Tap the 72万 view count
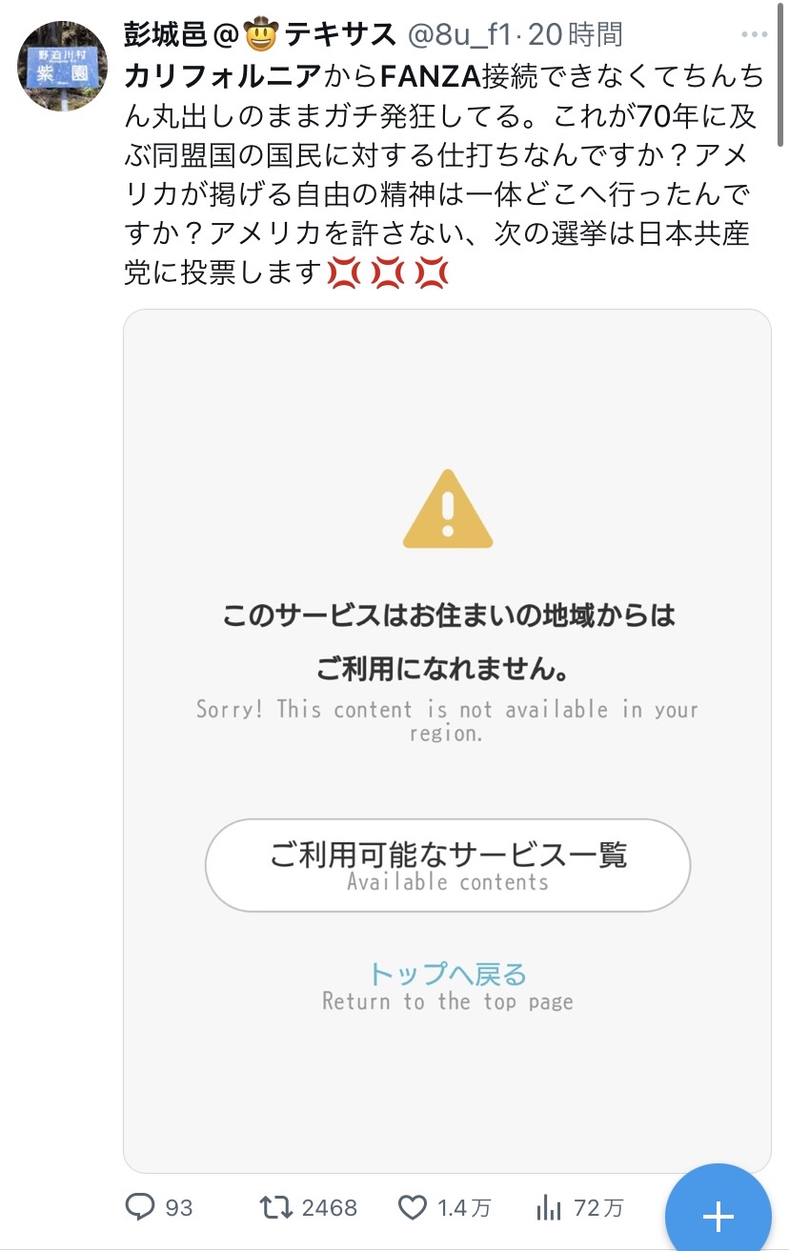789x1251 pixels. tap(598, 1208)
